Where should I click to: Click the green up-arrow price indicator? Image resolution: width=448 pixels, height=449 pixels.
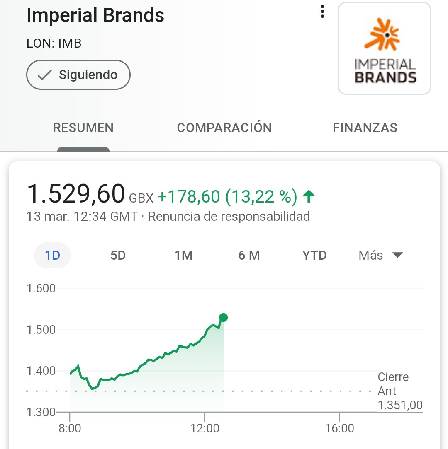pos(309,196)
